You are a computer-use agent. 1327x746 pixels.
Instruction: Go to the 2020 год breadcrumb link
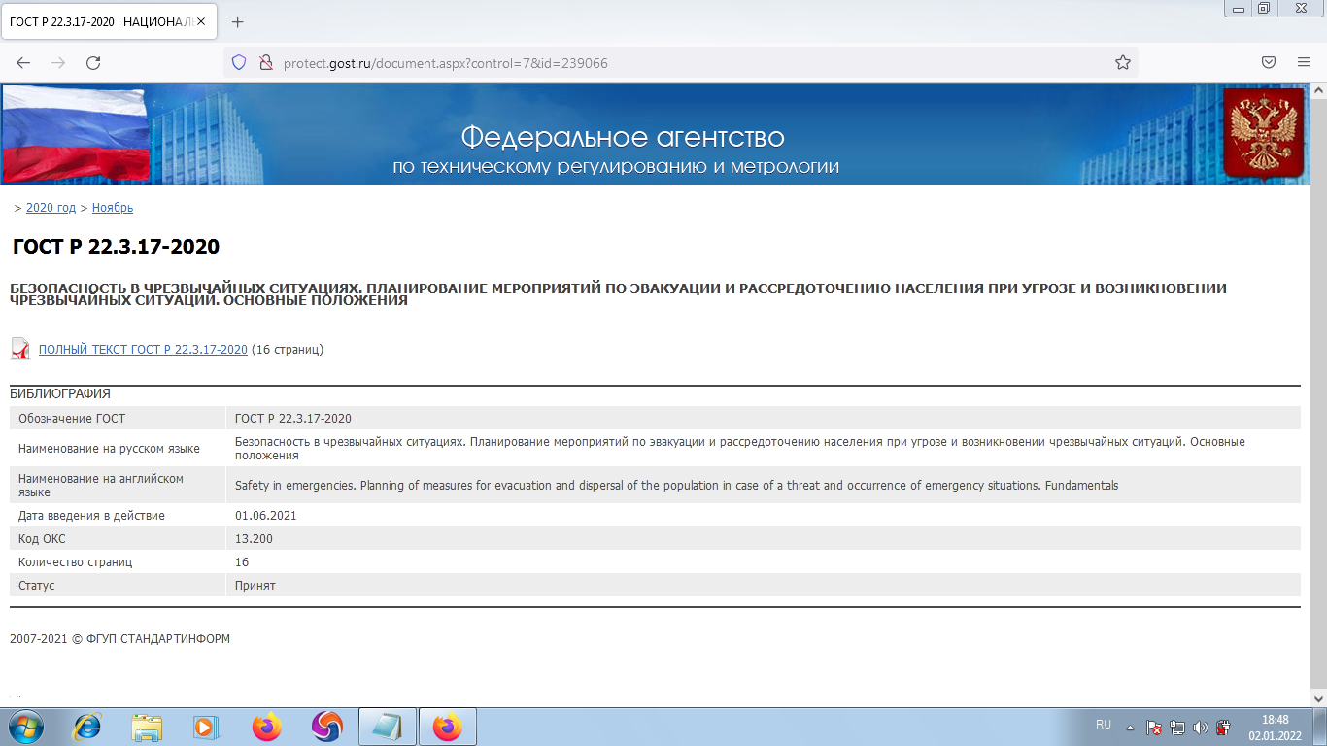click(51, 208)
